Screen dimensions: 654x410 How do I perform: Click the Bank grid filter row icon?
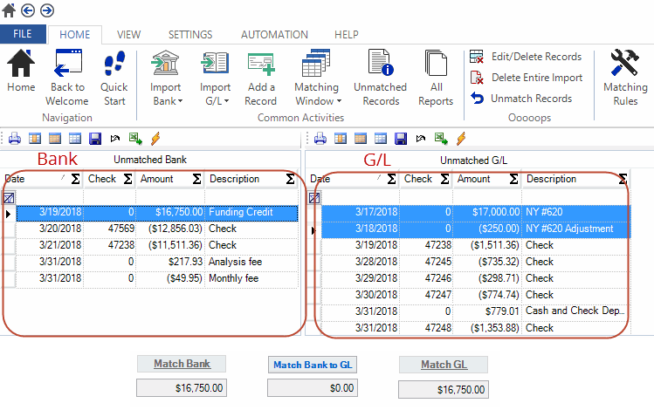(x=9, y=198)
